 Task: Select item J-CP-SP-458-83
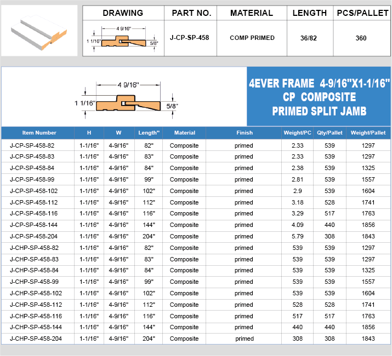tap(32, 156)
